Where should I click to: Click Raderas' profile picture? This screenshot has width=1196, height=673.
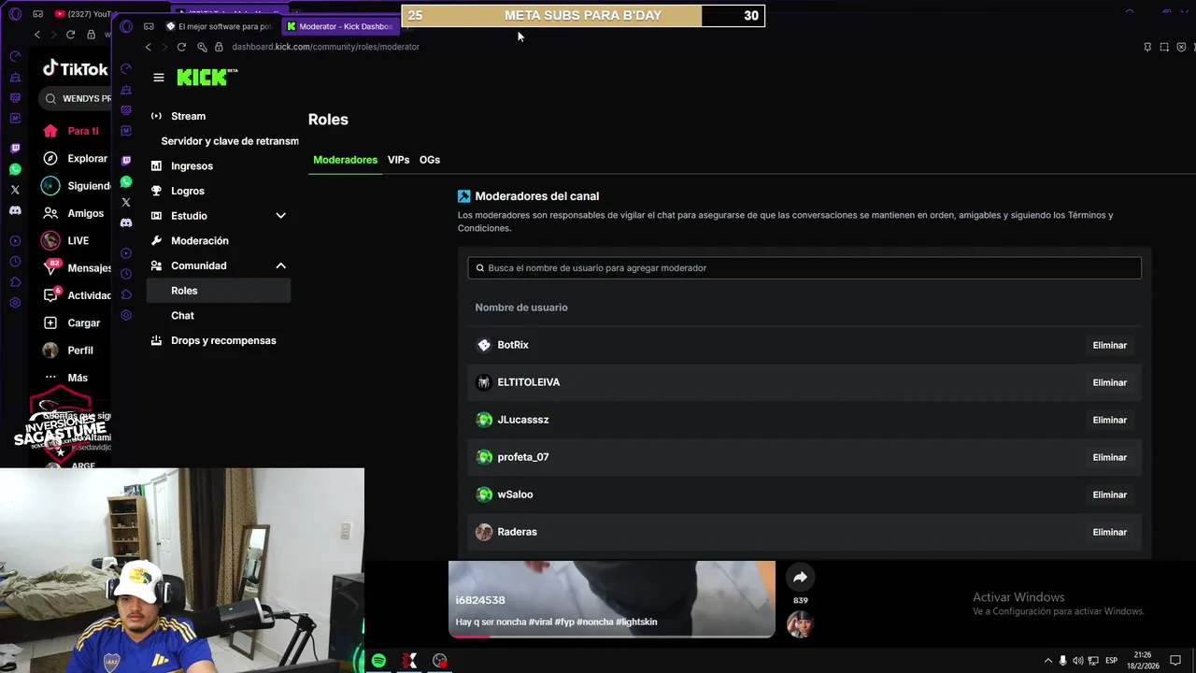coord(484,532)
